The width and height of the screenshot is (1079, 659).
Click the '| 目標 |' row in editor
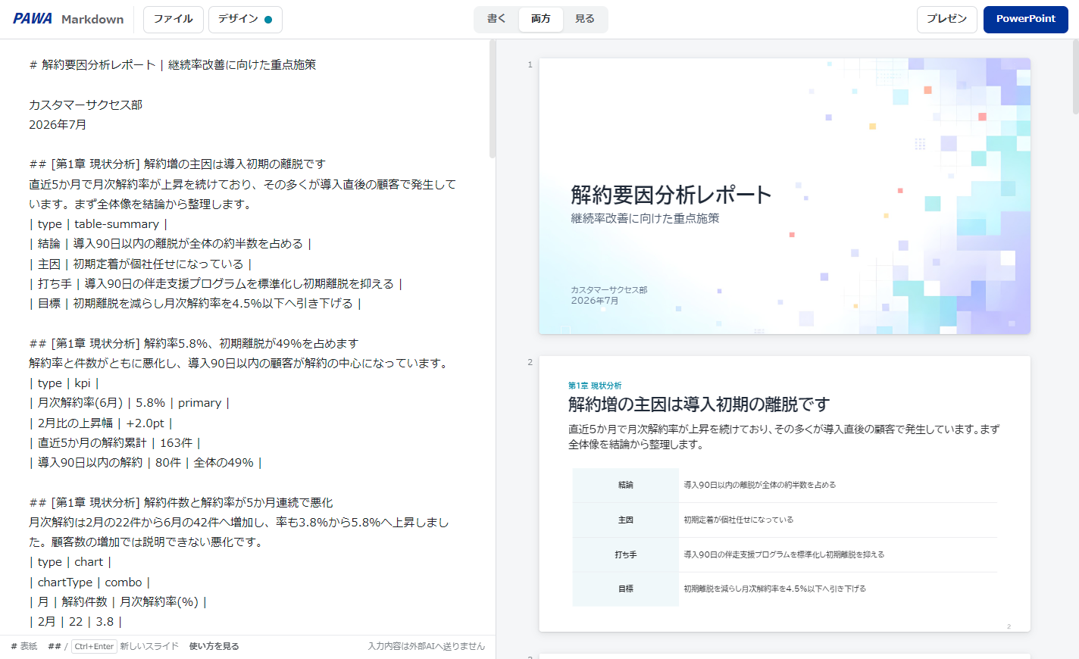click(195, 303)
